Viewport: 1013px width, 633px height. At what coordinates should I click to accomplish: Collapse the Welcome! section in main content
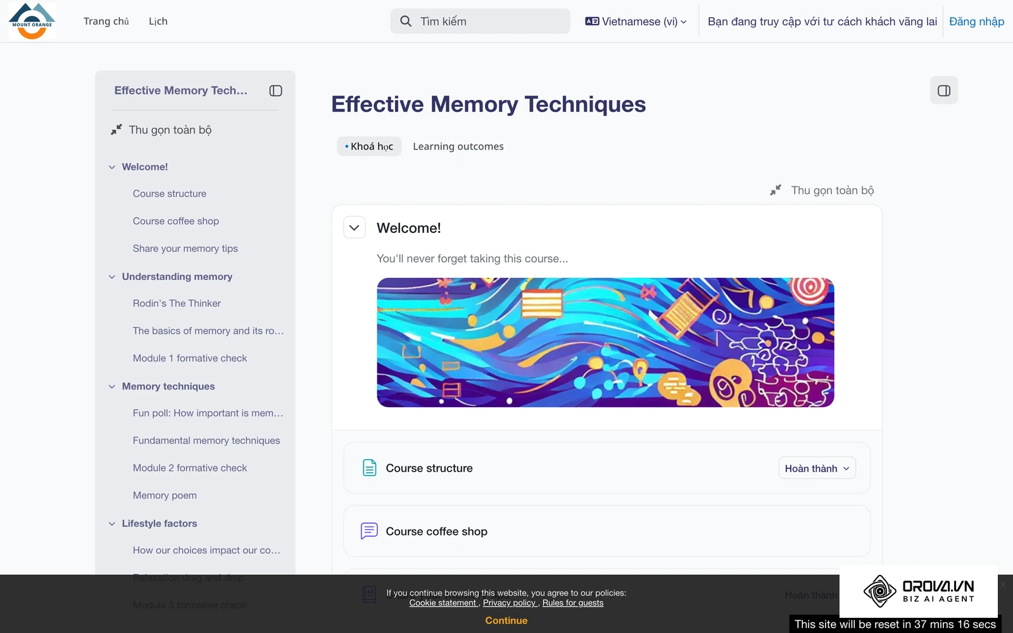coord(355,228)
